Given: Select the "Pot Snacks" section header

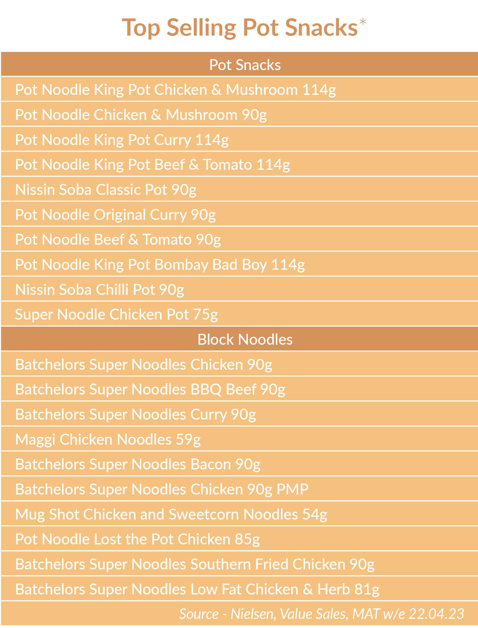Looking at the screenshot, I should [x=245, y=65].
